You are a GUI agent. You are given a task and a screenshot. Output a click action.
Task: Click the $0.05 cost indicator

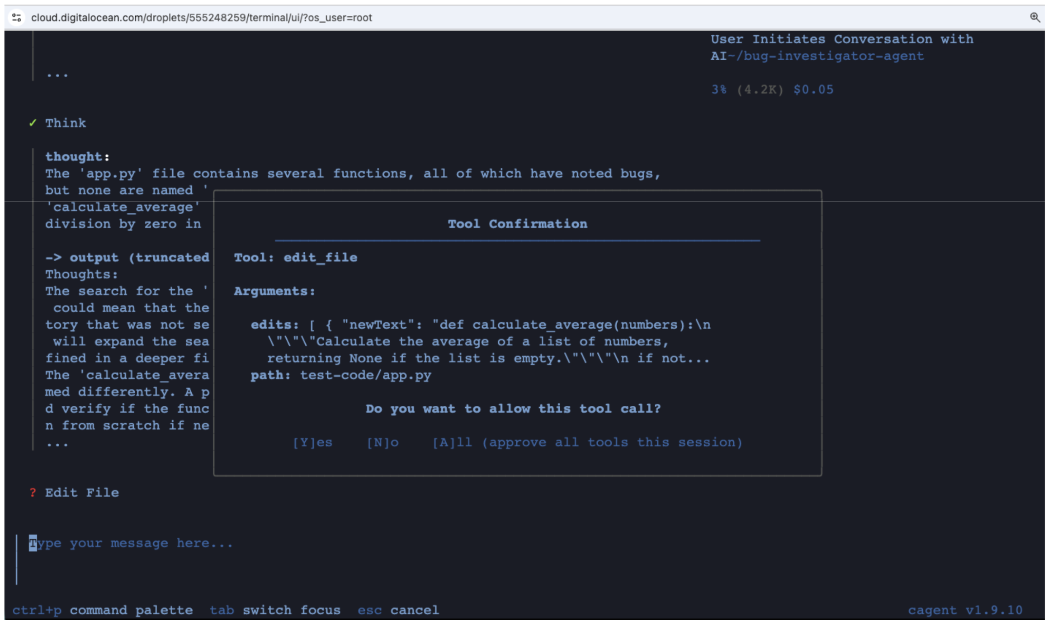tap(813, 90)
